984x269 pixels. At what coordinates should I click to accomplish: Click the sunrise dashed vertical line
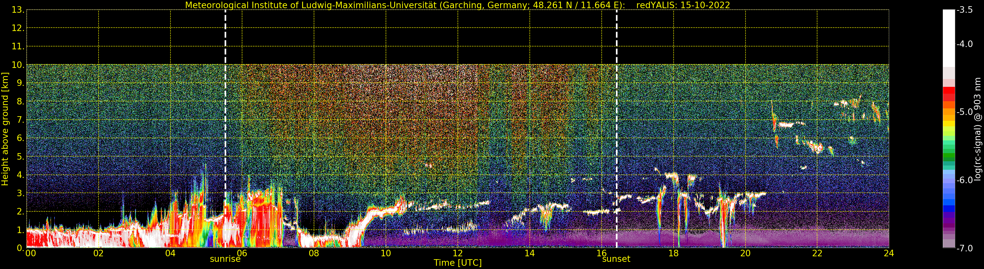click(225, 129)
